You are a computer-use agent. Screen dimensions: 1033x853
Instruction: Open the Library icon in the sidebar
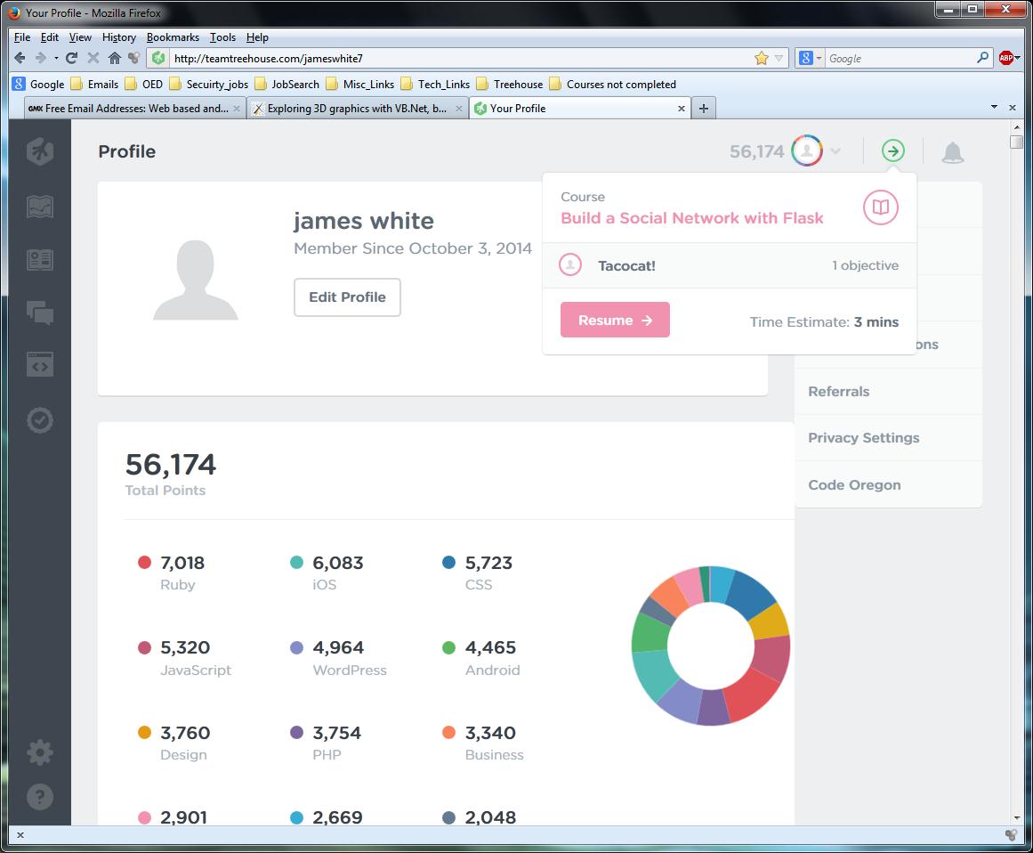pyautogui.click(x=40, y=260)
